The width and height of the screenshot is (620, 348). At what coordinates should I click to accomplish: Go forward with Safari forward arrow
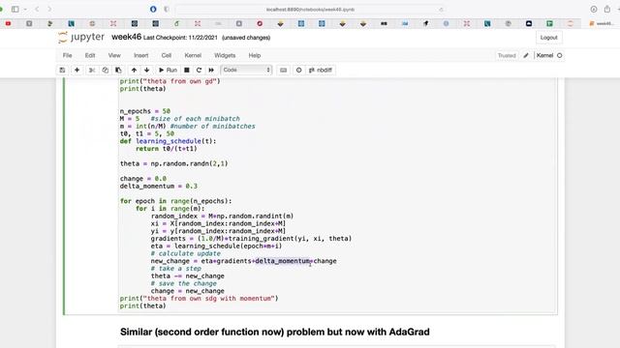point(49,9)
